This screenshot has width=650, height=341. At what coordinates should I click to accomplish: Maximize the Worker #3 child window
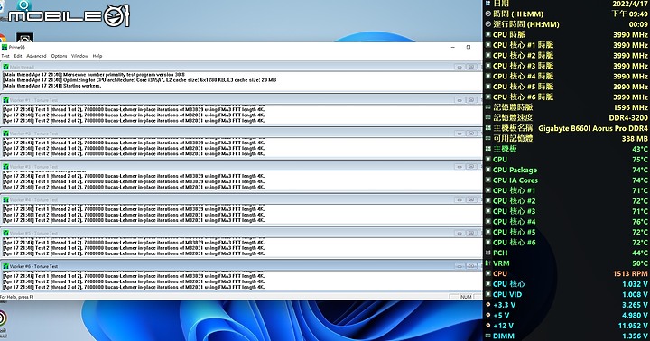[471, 167]
